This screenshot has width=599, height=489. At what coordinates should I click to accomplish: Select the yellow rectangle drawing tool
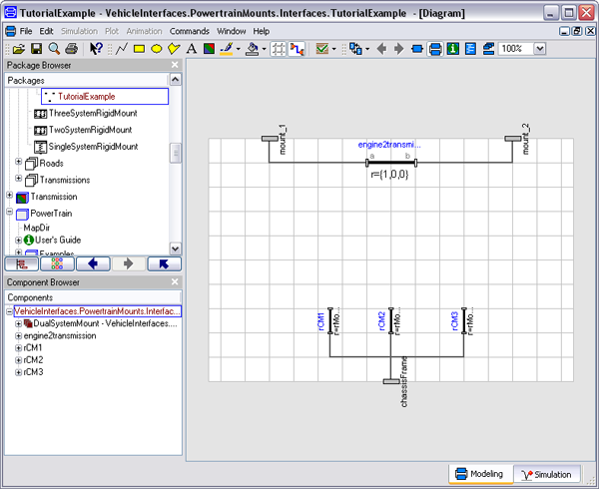(x=140, y=48)
